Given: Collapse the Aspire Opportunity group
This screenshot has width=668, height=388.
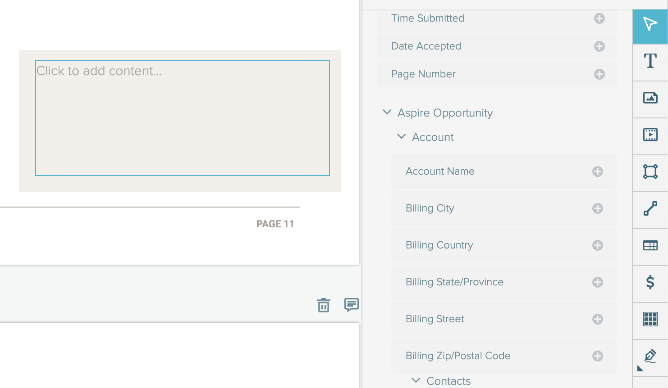Looking at the screenshot, I should pyautogui.click(x=387, y=112).
